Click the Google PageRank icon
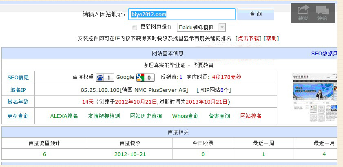 point(140,77)
